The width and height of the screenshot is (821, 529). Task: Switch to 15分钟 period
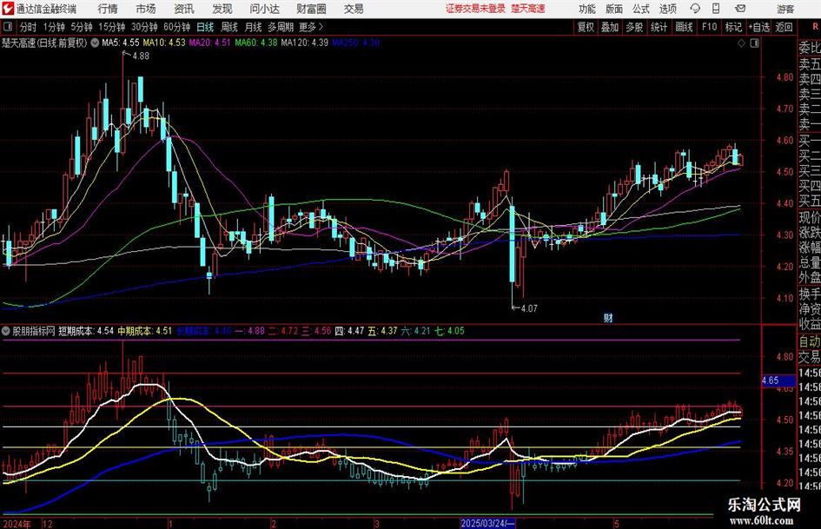(x=112, y=27)
